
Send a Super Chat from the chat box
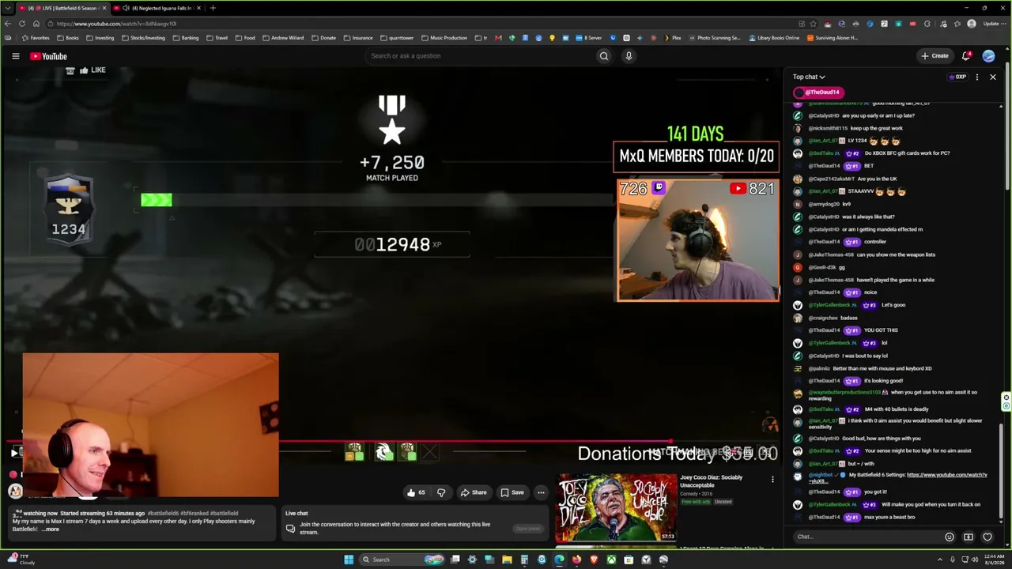(x=969, y=537)
